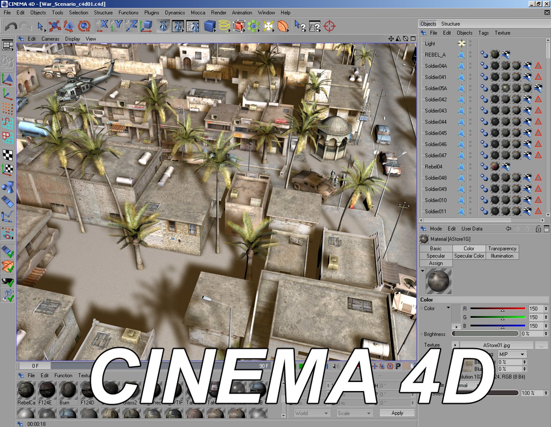551x427 pixels.
Task: Toggle visibility dots for the Light object
Action: click(470, 43)
